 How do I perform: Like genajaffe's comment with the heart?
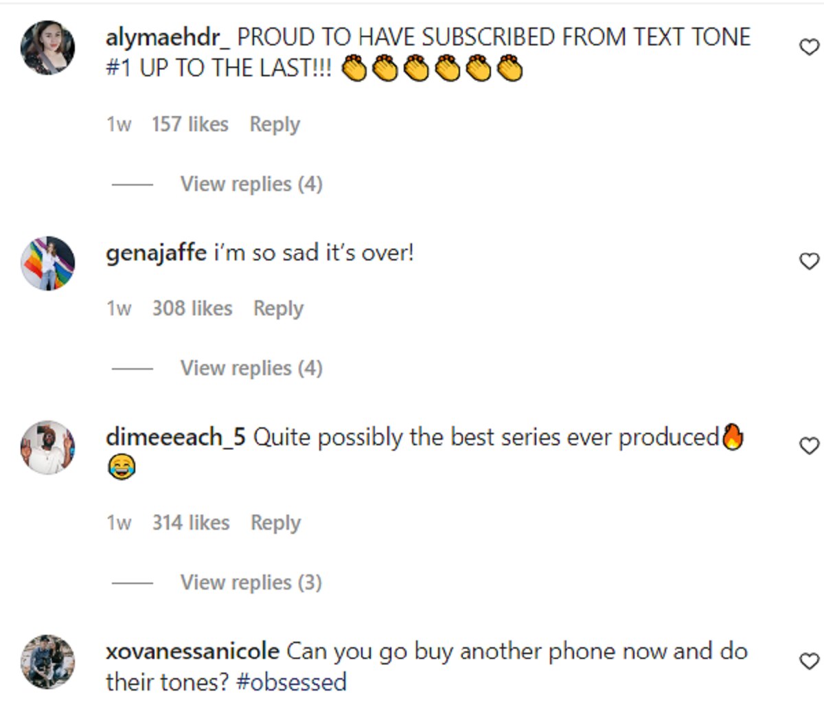pyautogui.click(x=810, y=261)
